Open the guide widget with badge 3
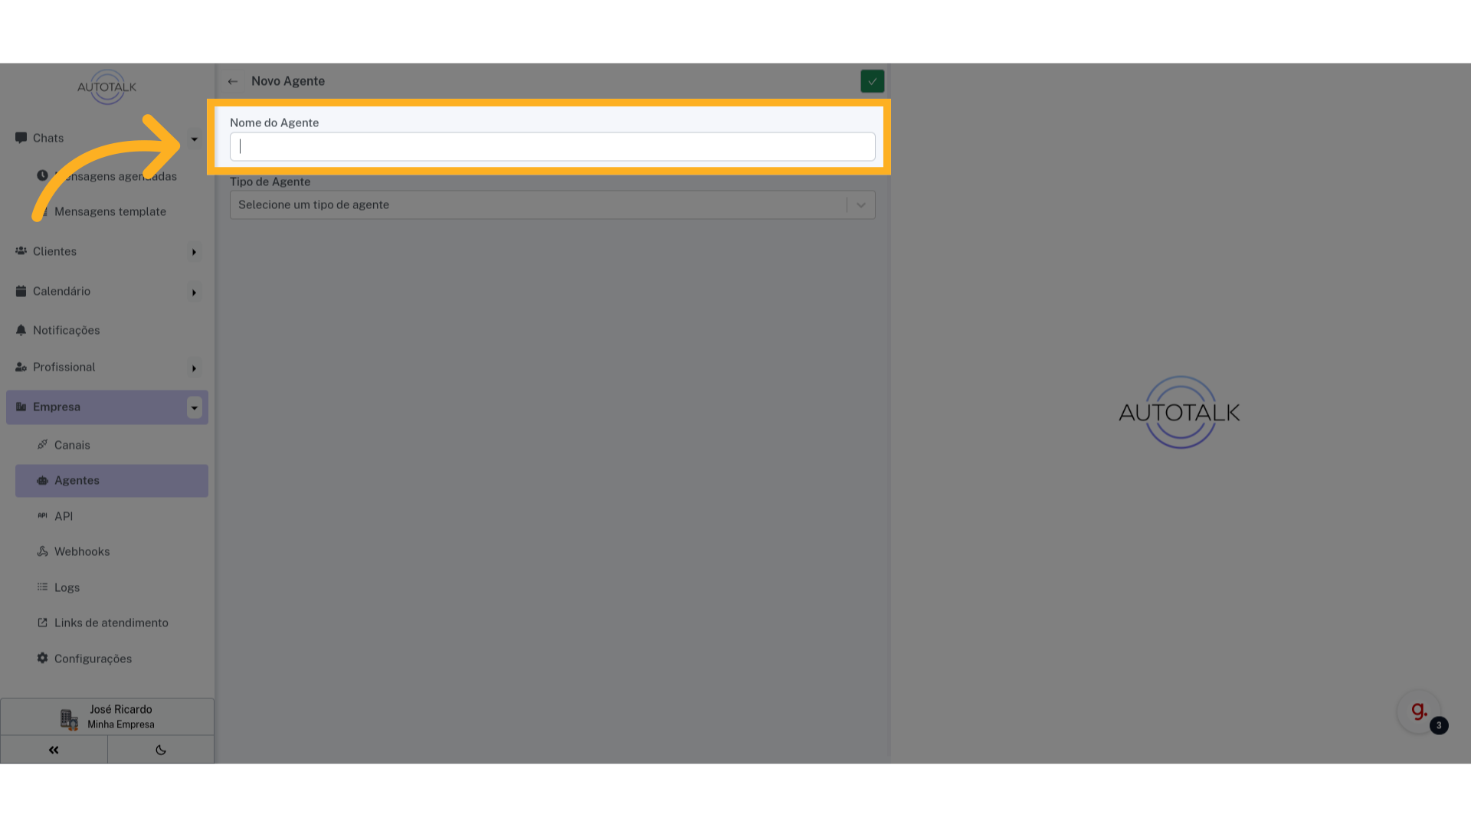Image resolution: width=1471 pixels, height=827 pixels. 1420,711
